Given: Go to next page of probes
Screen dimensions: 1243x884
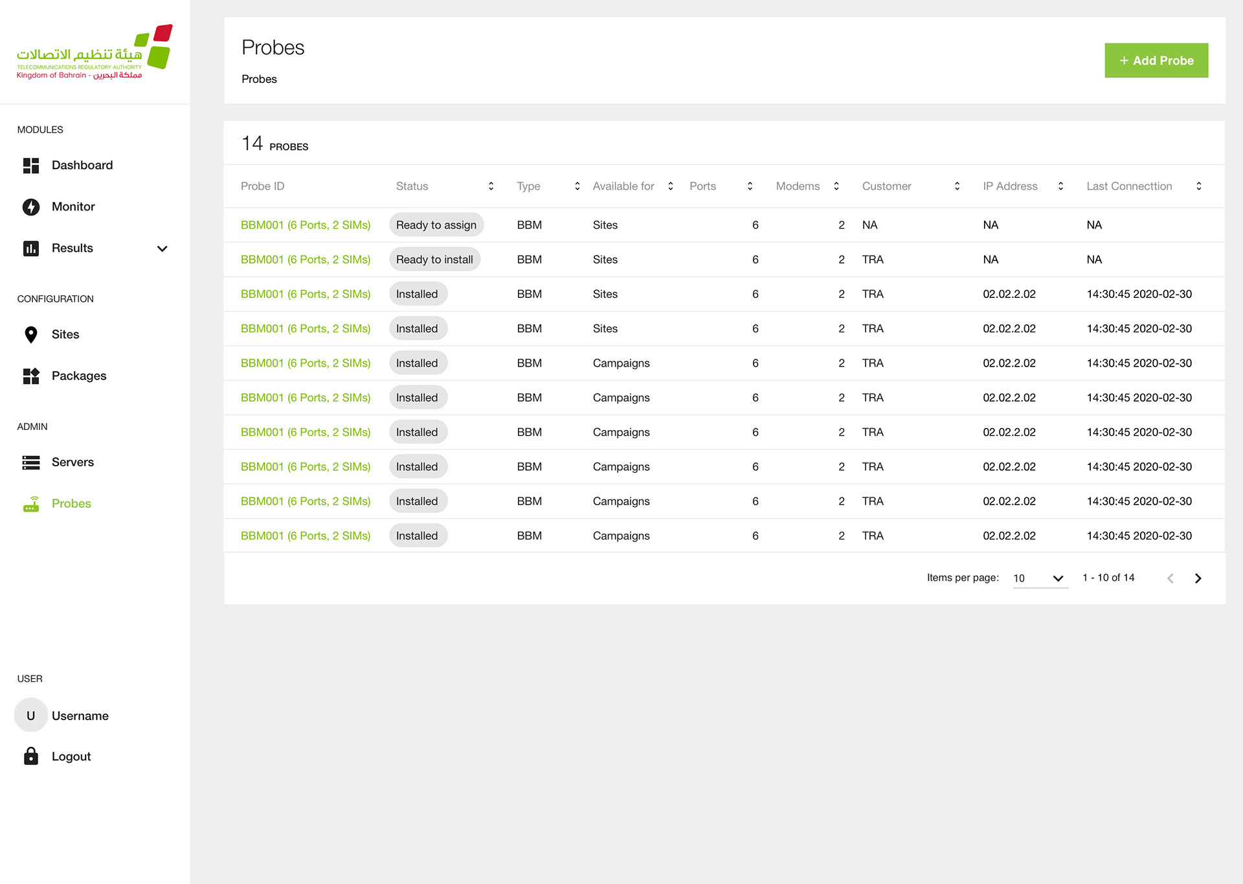Looking at the screenshot, I should coord(1198,578).
